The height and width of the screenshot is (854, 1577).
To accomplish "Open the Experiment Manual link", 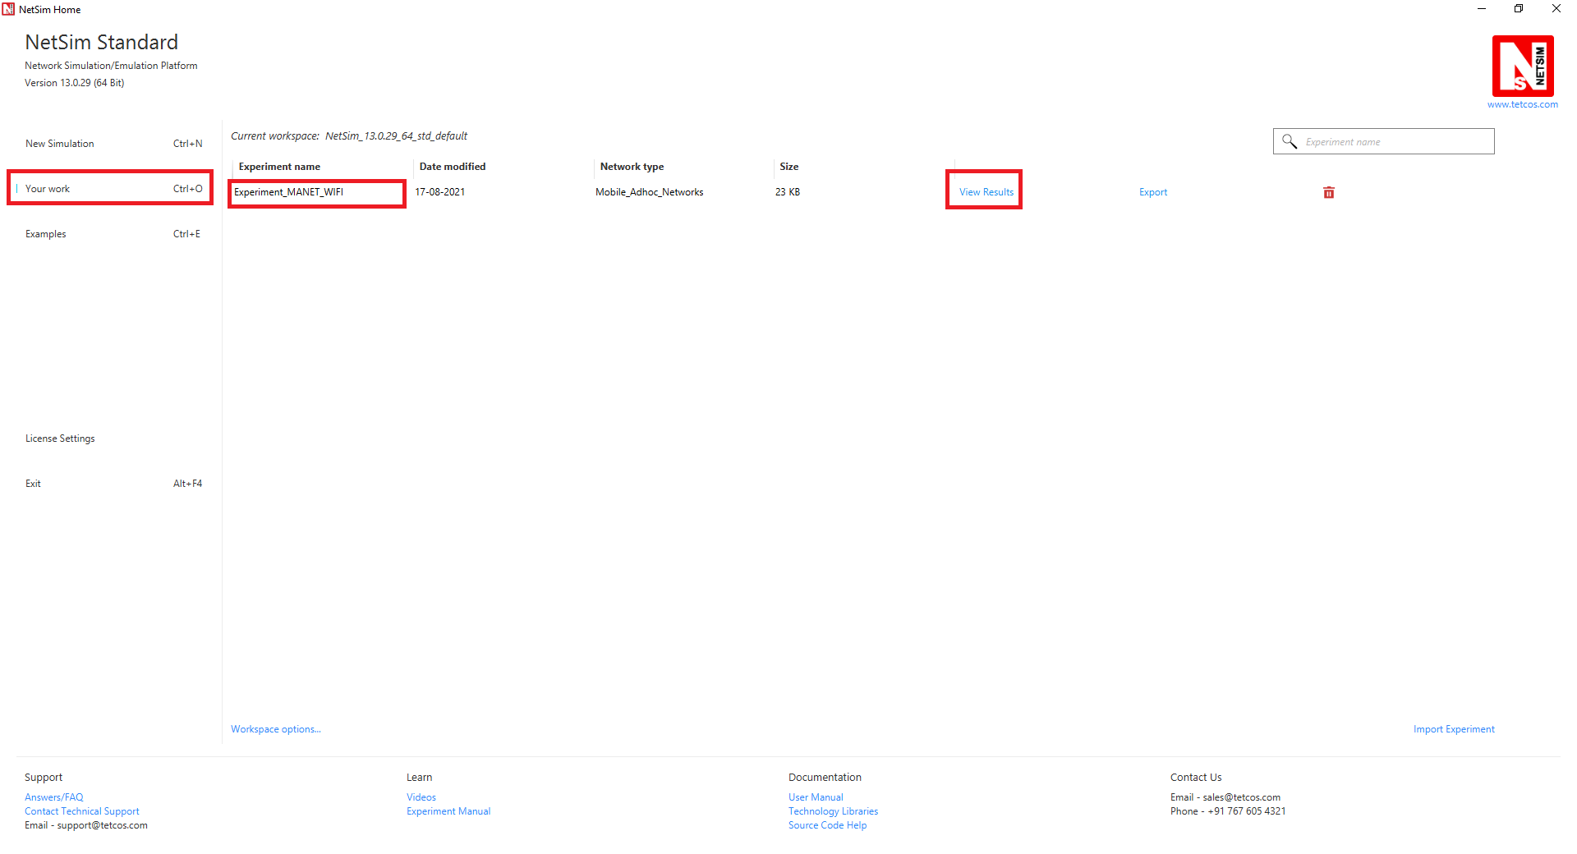I will (448, 811).
